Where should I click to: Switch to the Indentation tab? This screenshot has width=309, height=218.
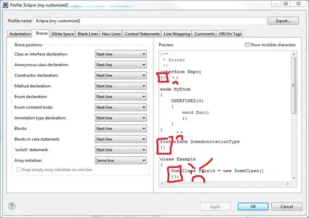tap(20, 34)
